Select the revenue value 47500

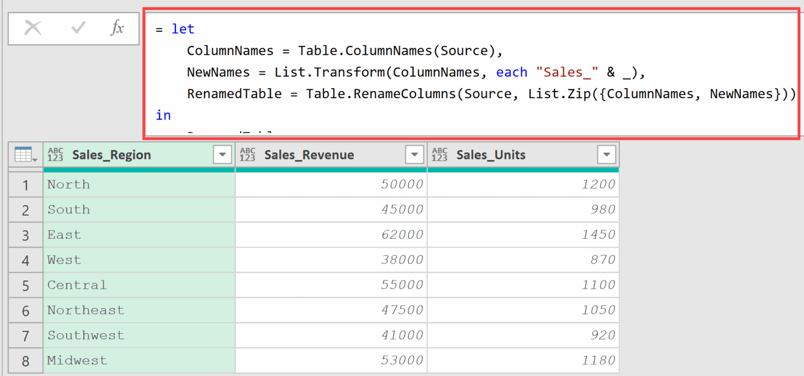pyautogui.click(x=331, y=310)
